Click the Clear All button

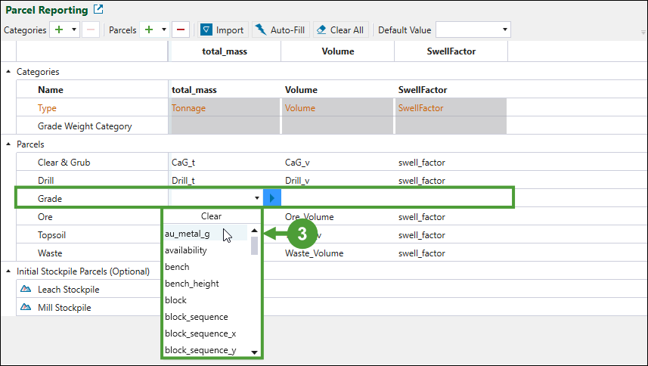pyautogui.click(x=340, y=30)
